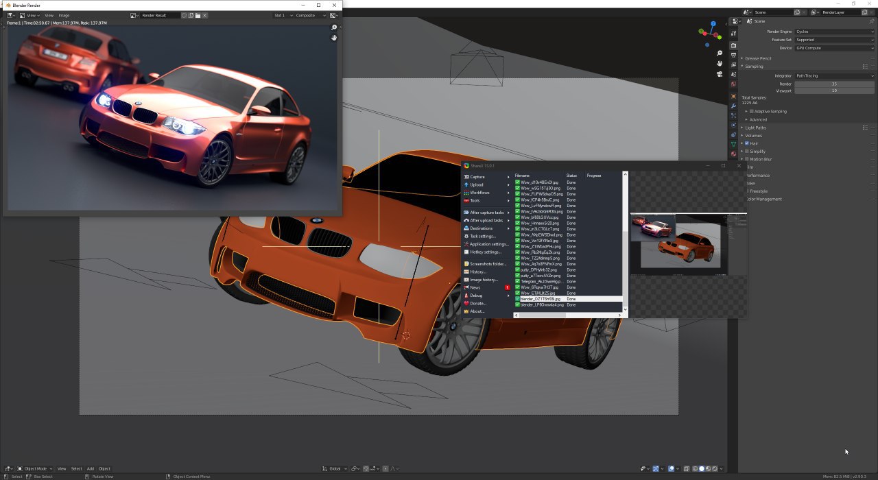Open the Render properties tab icon

(733, 45)
